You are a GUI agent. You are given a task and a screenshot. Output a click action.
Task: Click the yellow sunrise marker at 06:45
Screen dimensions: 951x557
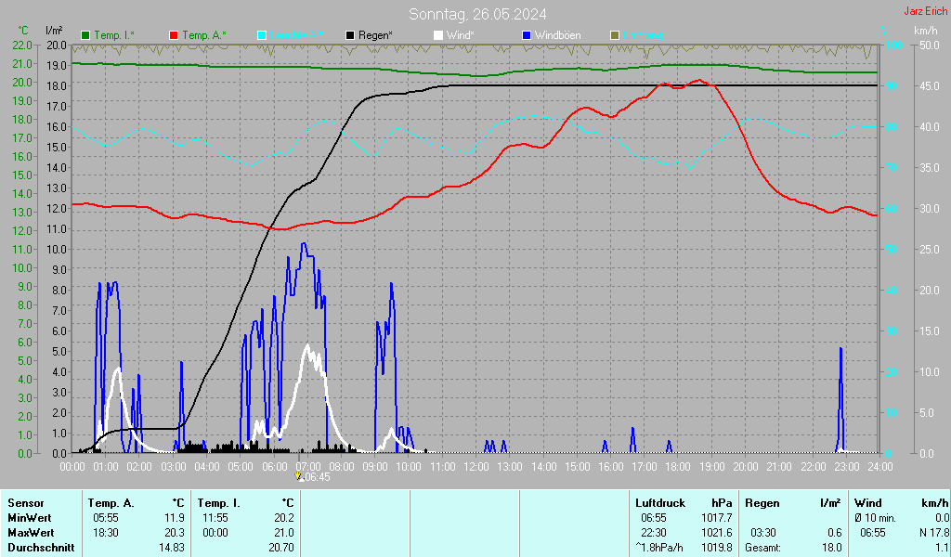298,476
